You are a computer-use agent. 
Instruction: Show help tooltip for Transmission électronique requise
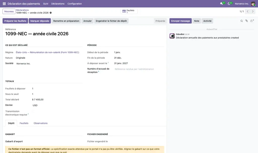(x=28, y=114)
